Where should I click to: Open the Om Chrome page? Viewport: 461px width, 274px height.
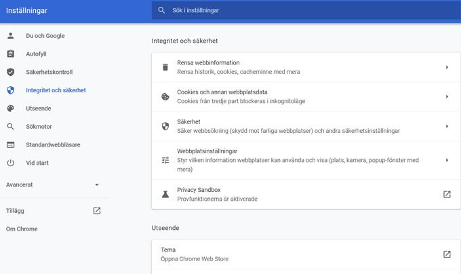tap(22, 229)
